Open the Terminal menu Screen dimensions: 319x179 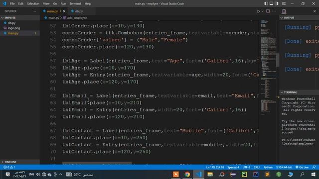pyautogui.click(x=75, y=3)
